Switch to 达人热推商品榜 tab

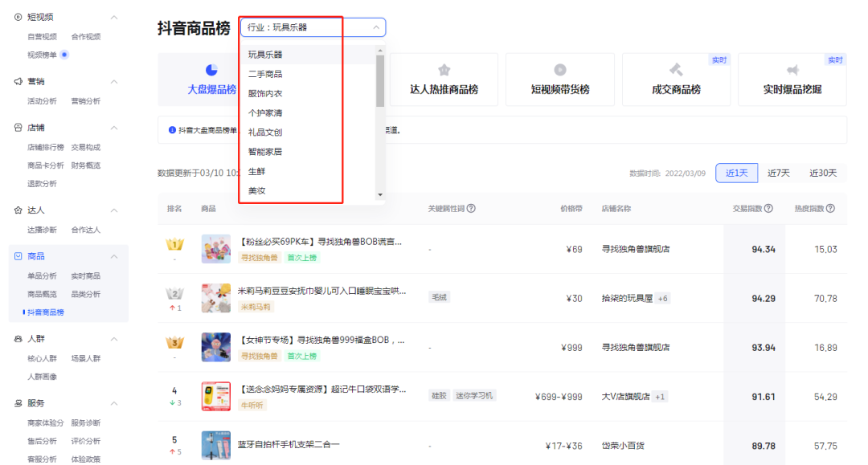[444, 80]
